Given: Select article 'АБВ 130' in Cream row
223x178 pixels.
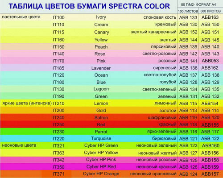Looking at the screenshot, I should click(188, 25).
